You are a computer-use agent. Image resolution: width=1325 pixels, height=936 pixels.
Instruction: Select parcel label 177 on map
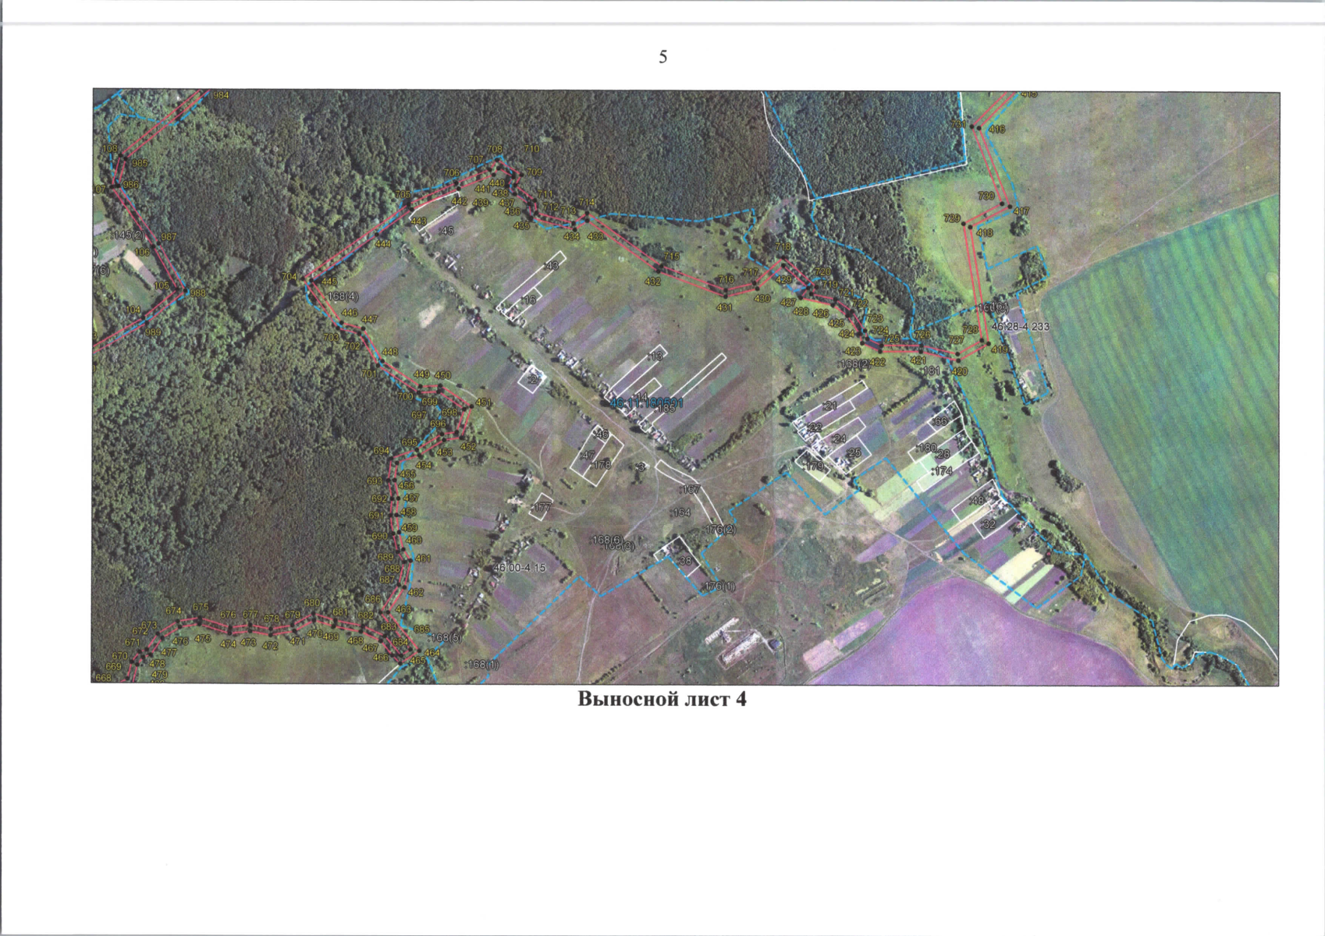[x=542, y=508]
